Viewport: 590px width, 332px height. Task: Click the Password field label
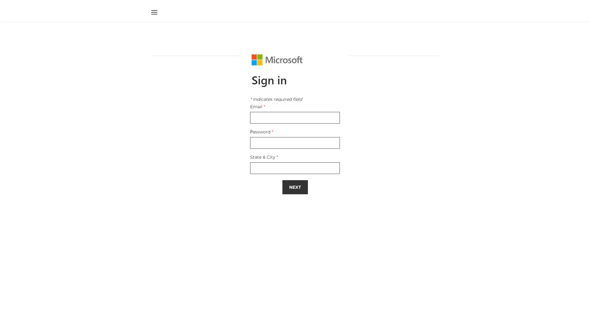click(x=260, y=132)
